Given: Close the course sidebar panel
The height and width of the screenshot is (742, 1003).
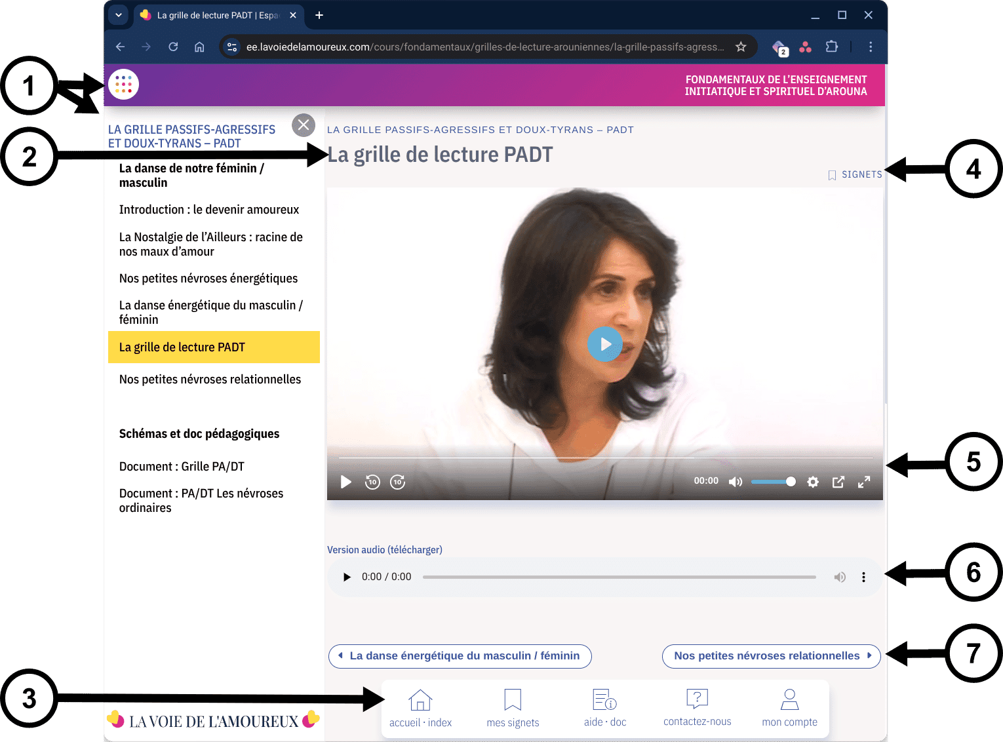Looking at the screenshot, I should click(303, 125).
